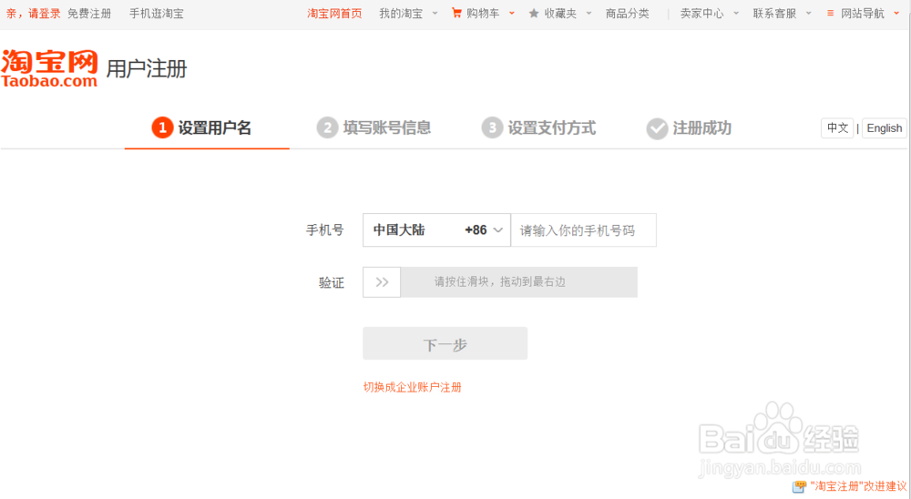Go to 淘宝网首页

coord(334,14)
